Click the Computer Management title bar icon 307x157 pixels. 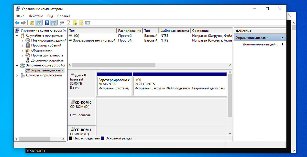coord(18,9)
